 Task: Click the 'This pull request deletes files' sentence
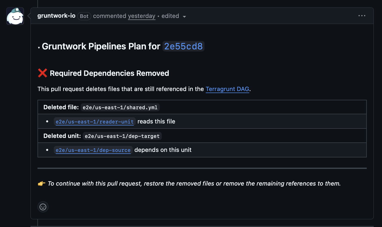(x=144, y=89)
